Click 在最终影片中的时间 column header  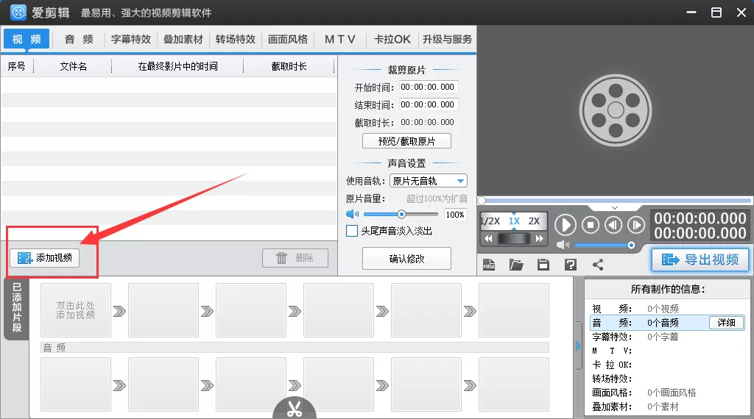point(177,66)
